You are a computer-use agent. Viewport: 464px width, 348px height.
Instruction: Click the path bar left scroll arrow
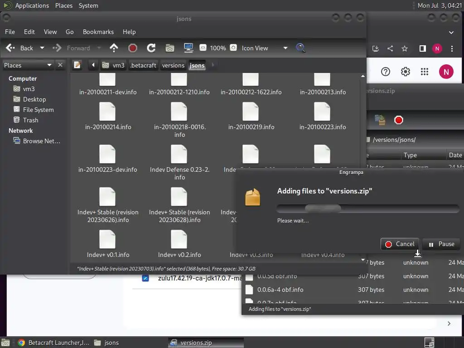pos(93,65)
